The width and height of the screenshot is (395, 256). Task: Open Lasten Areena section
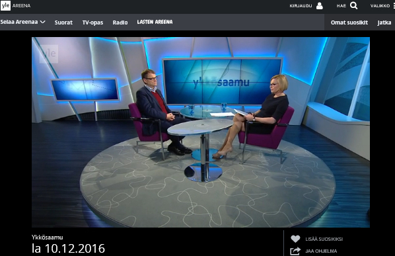click(155, 22)
